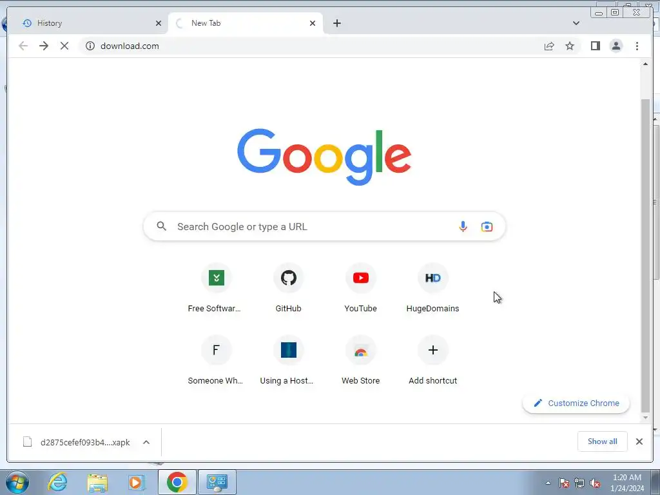Image resolution: width=660 pixels, height=495 pixels.
Task: Open Windows Media Player from taskbar
Action: (x=137, y=482)
